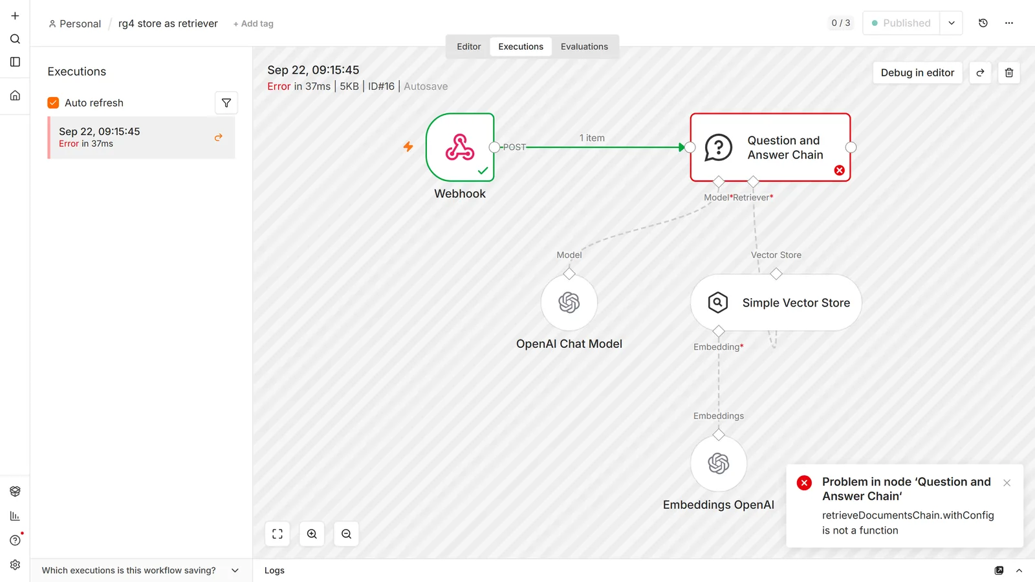
Task: Toggle the Auto refresh checkbox
Action: 53,103
